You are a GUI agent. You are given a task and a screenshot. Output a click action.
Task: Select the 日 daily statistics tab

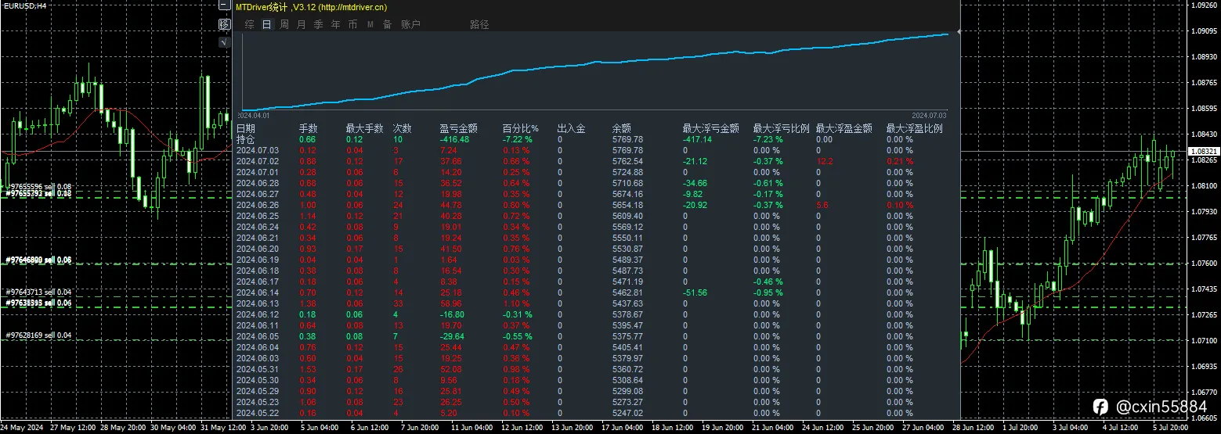[266, 24]
